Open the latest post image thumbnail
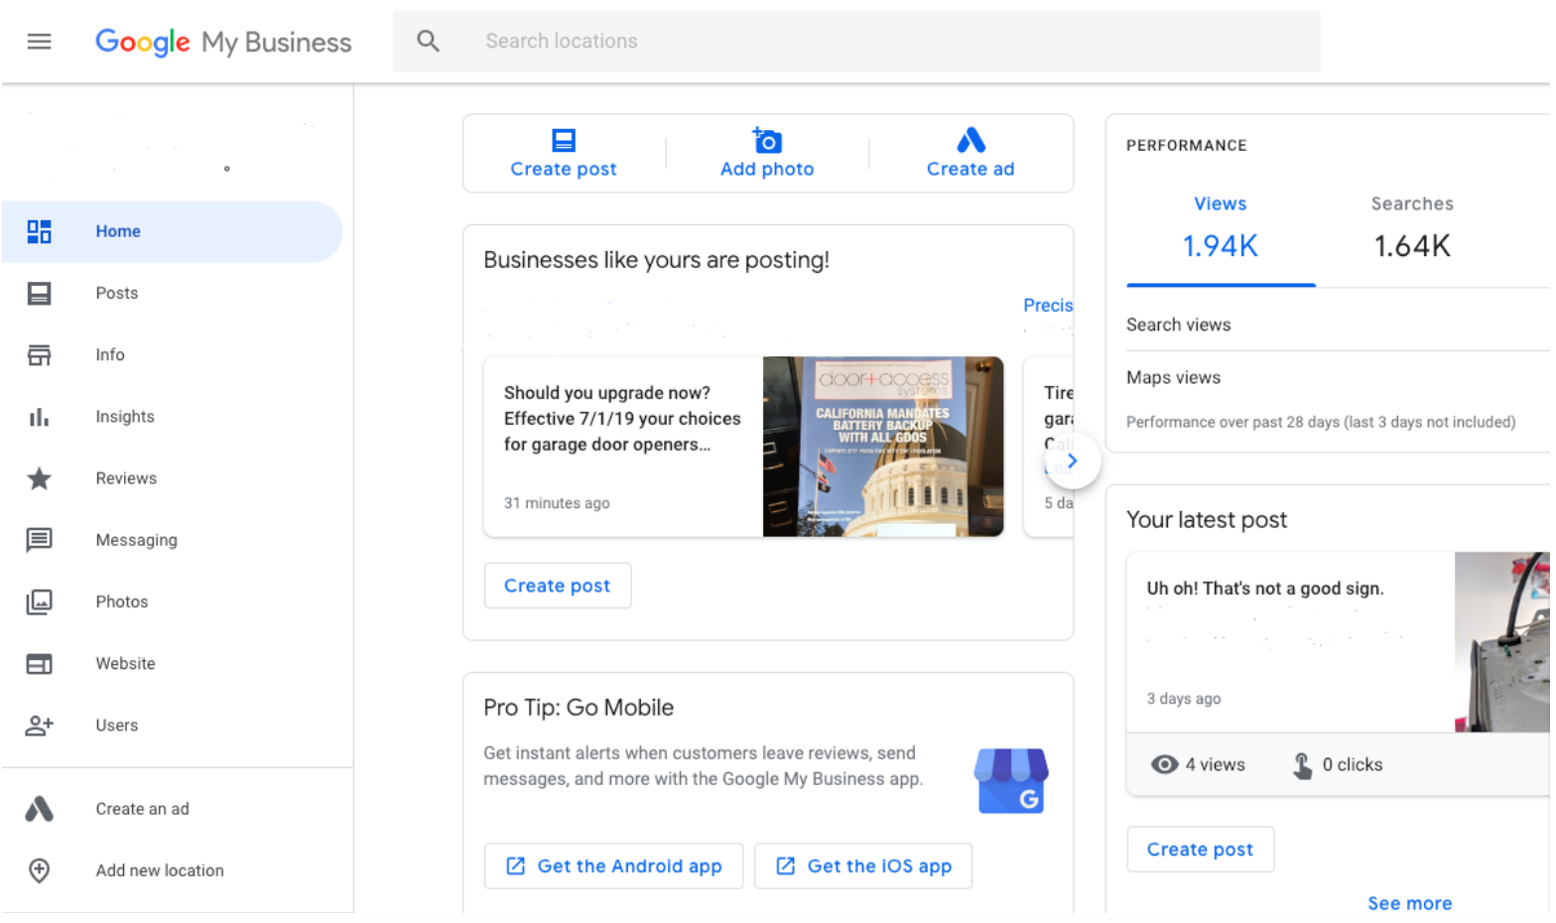This screenshot has height=923, width=1556. 1502,642
